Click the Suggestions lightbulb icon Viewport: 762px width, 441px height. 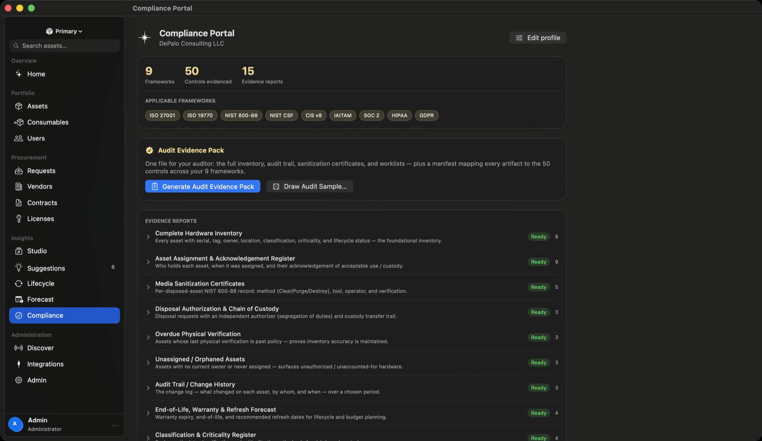tap(19, 267)
